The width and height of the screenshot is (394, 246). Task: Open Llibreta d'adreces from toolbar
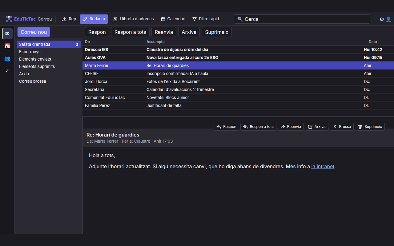point(133,19)
